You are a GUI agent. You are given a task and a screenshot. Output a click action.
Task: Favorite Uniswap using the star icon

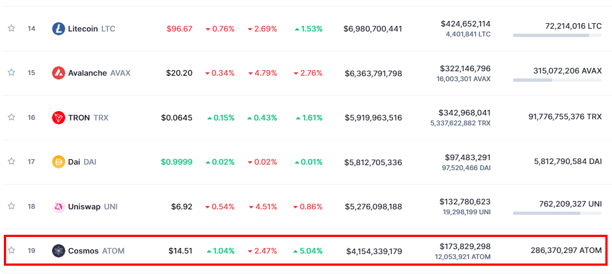(x=11, y=206)
